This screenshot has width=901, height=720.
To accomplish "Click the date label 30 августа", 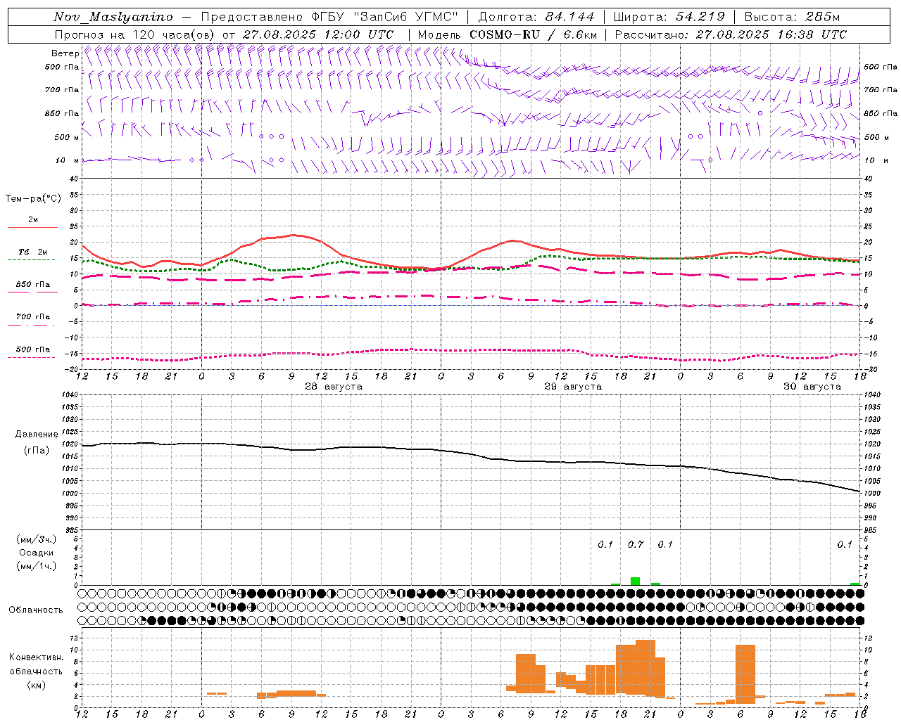I will point(812,387).
